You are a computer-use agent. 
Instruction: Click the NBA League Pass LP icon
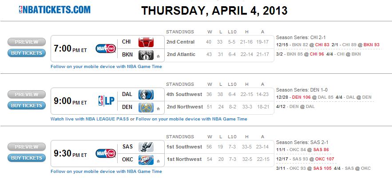click(106, 101)
